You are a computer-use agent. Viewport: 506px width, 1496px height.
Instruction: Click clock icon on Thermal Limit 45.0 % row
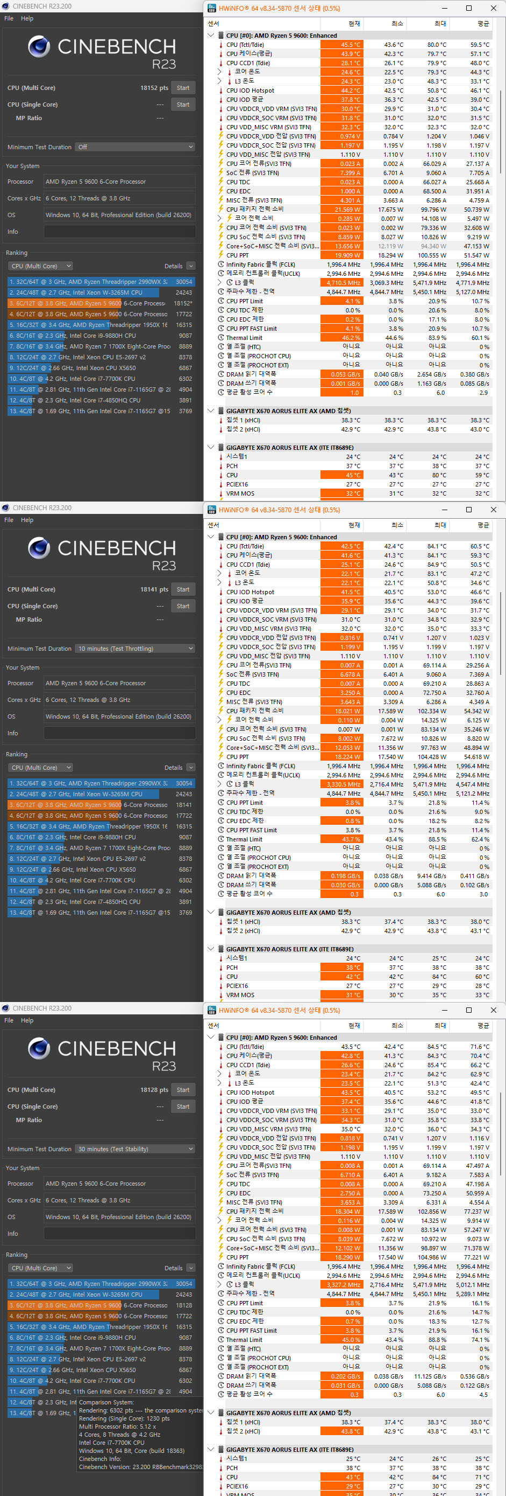coord(221,1340)
